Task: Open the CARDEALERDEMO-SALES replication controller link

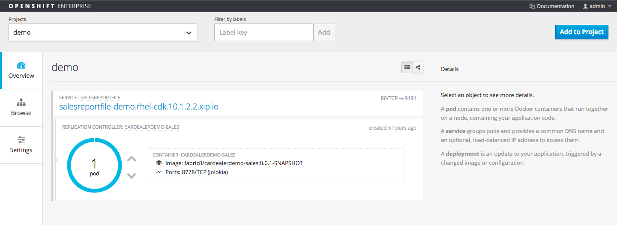Action: (x=152, y=127)
